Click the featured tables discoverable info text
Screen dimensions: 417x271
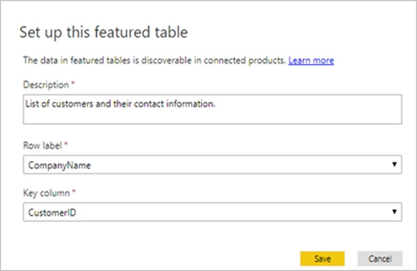tap(154, 60)
